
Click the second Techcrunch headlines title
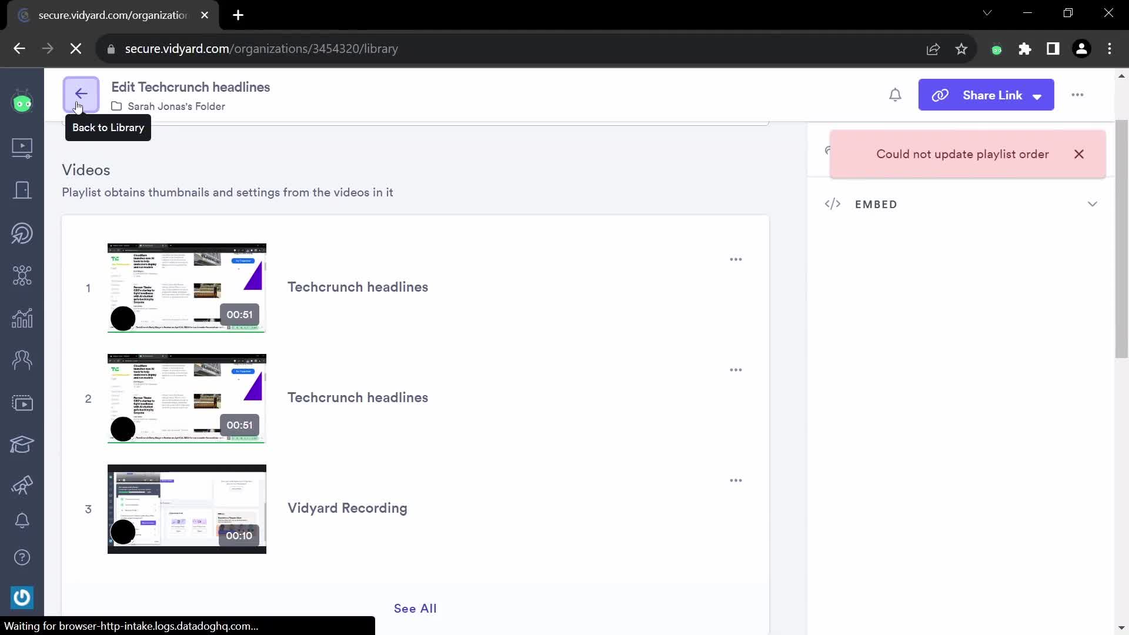point(358,397)
